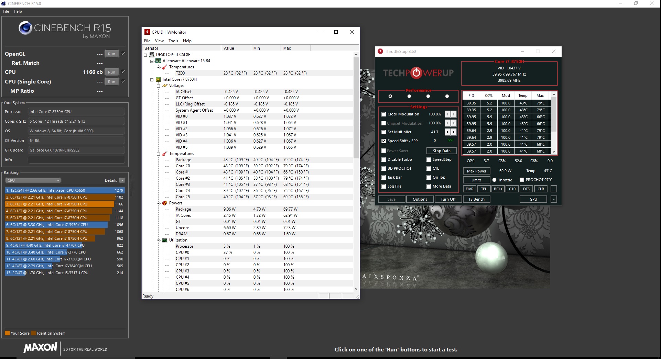This screenshot has height=359, width=661.
Task: Open Cinebench Help menu
Action: point(18,11)
